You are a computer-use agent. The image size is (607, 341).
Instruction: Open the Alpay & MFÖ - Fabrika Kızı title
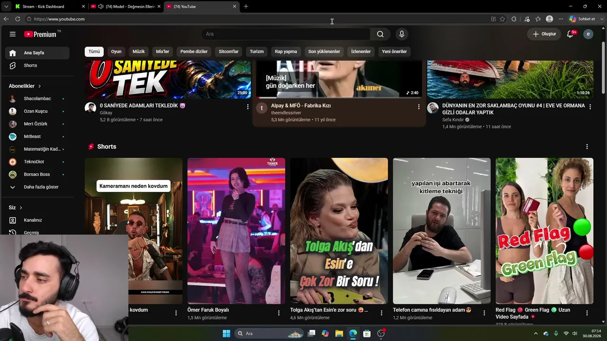[301, 106]
